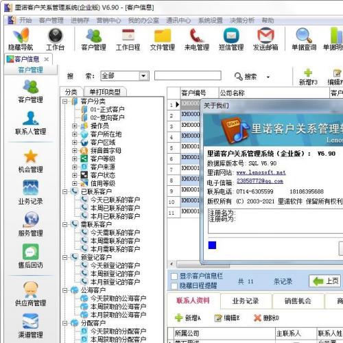Click the 客户编号 column header
The image size is (343, 343).
point(200,93)
